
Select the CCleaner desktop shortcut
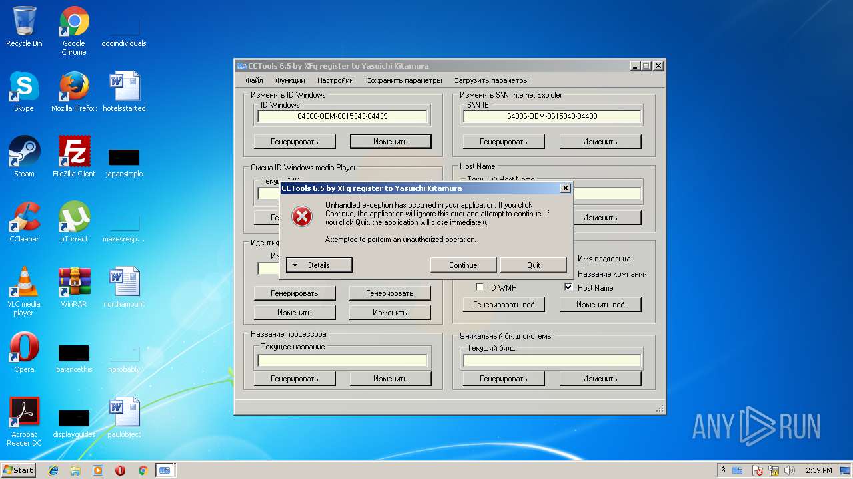coord(24,222)
